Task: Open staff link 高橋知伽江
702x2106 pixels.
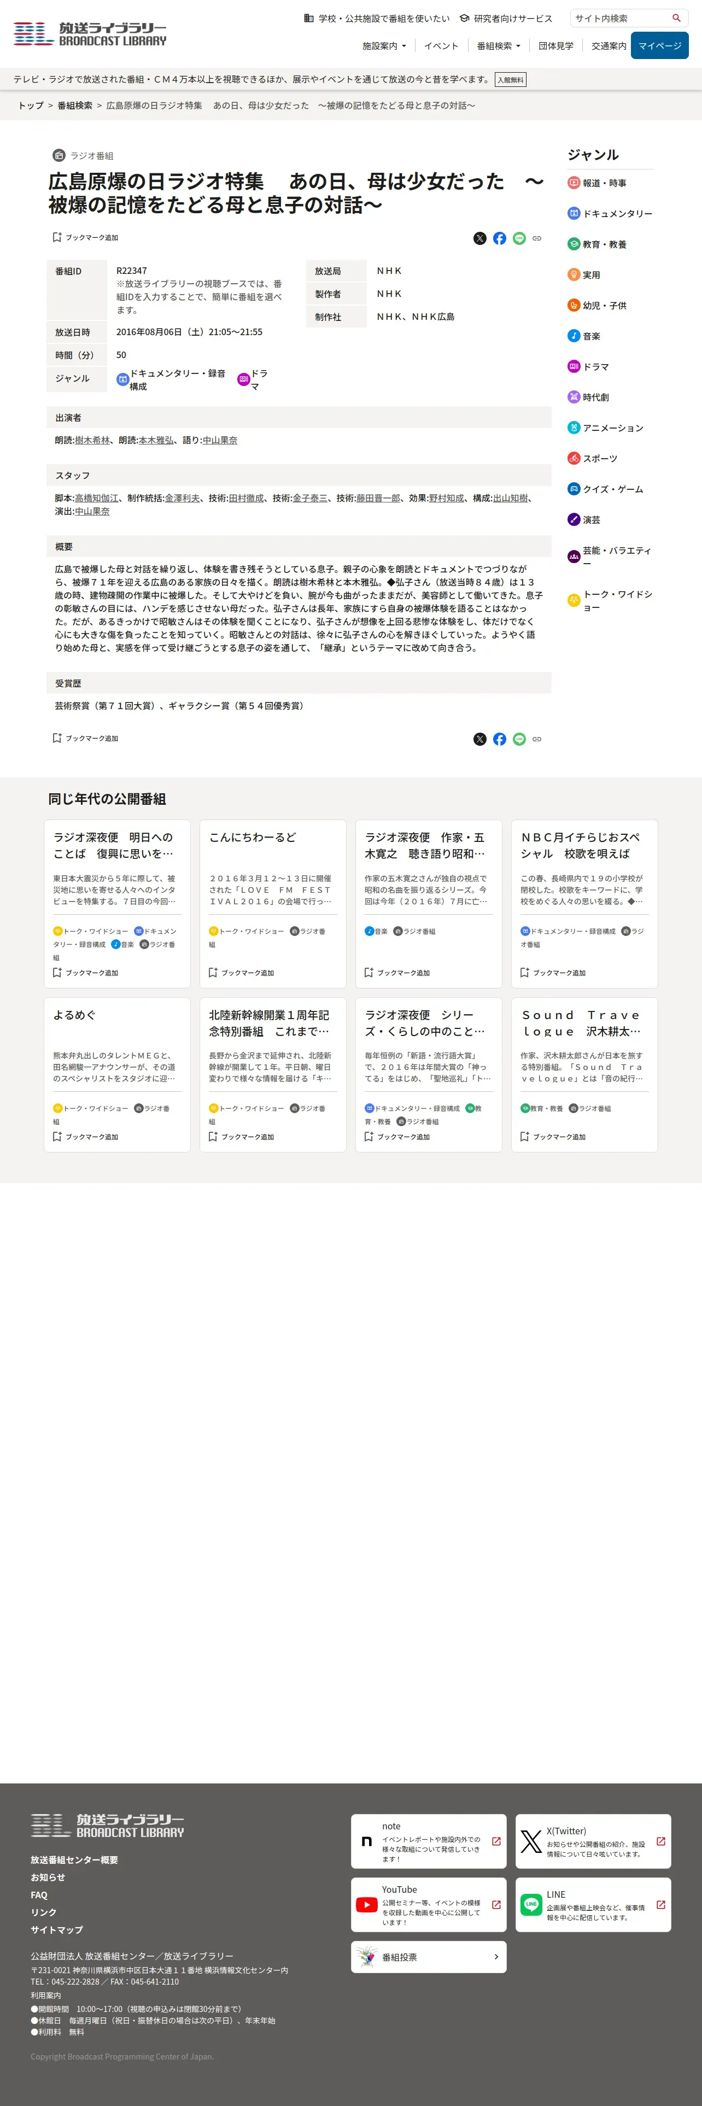Action: [x=96, y=498]
